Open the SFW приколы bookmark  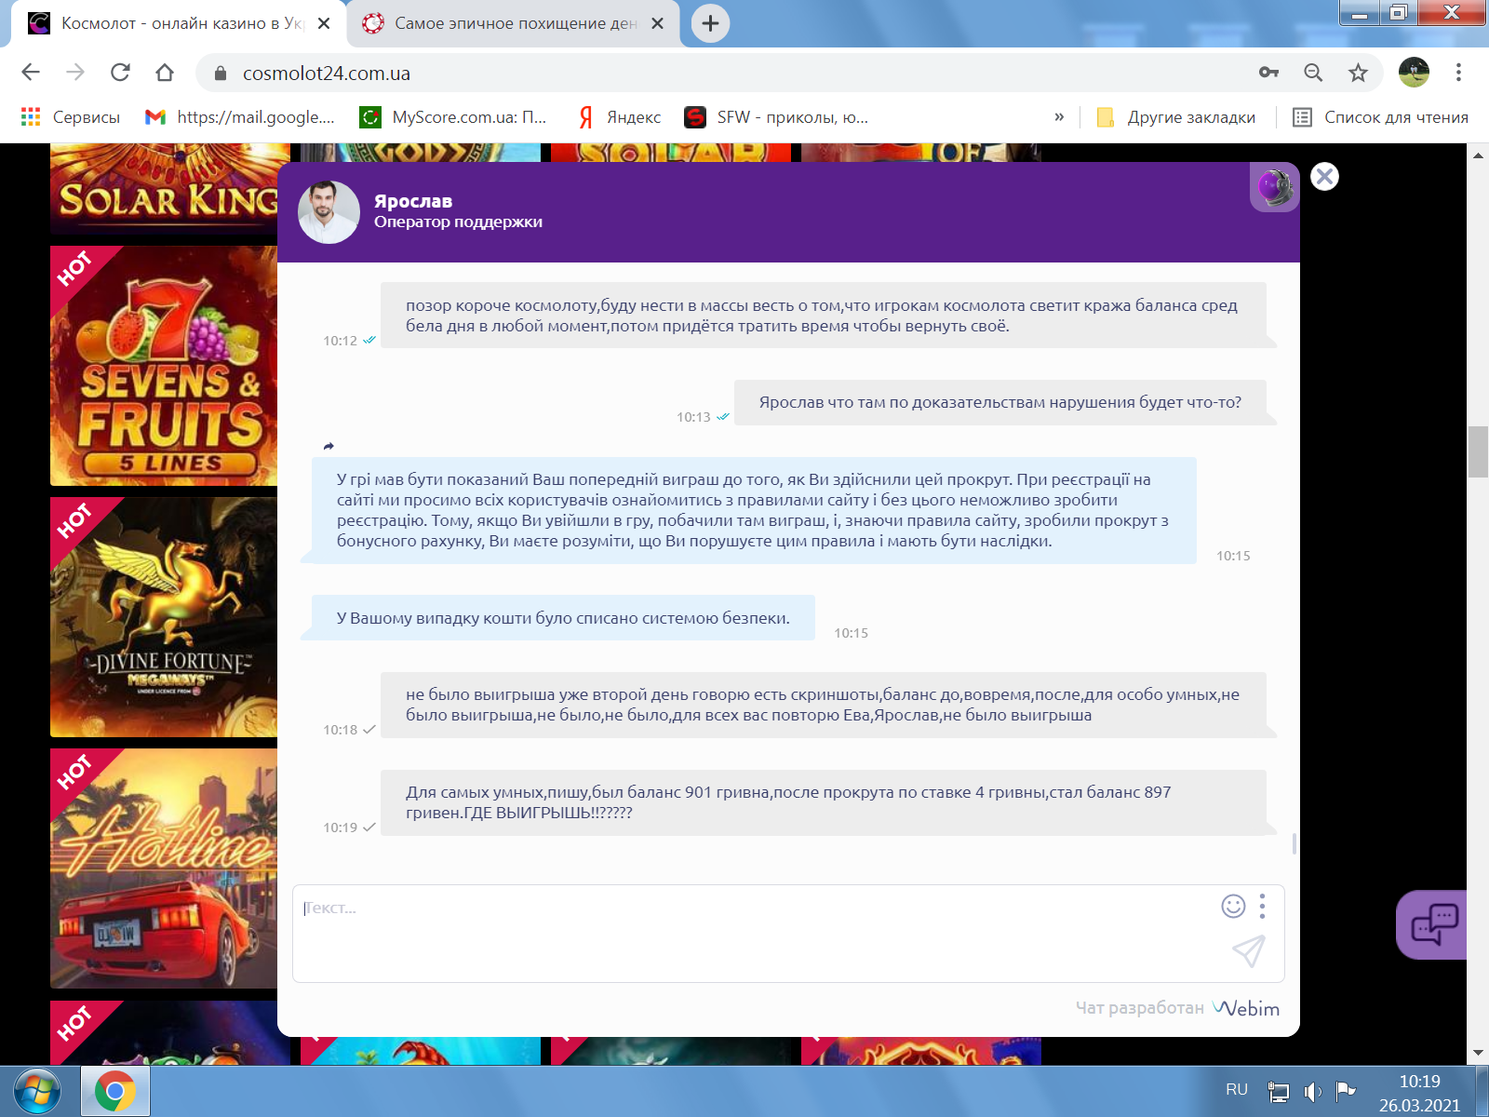point(776,117)
